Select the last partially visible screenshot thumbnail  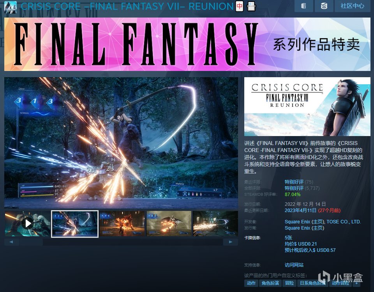point(215,223)
